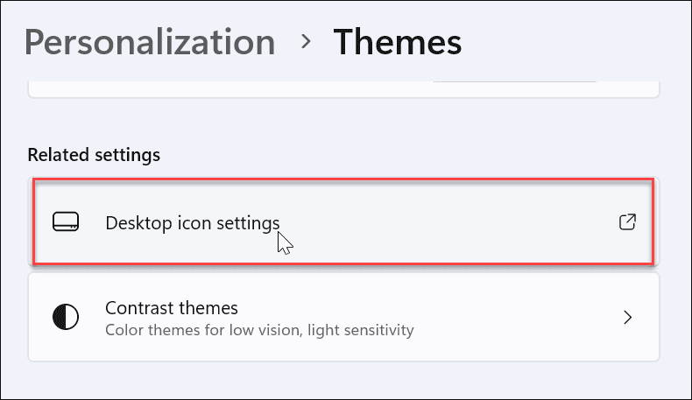The height and width of the screenshot is (400, 692).
Task: Click the grey control in the top card
Action: (x=515, y=82)
